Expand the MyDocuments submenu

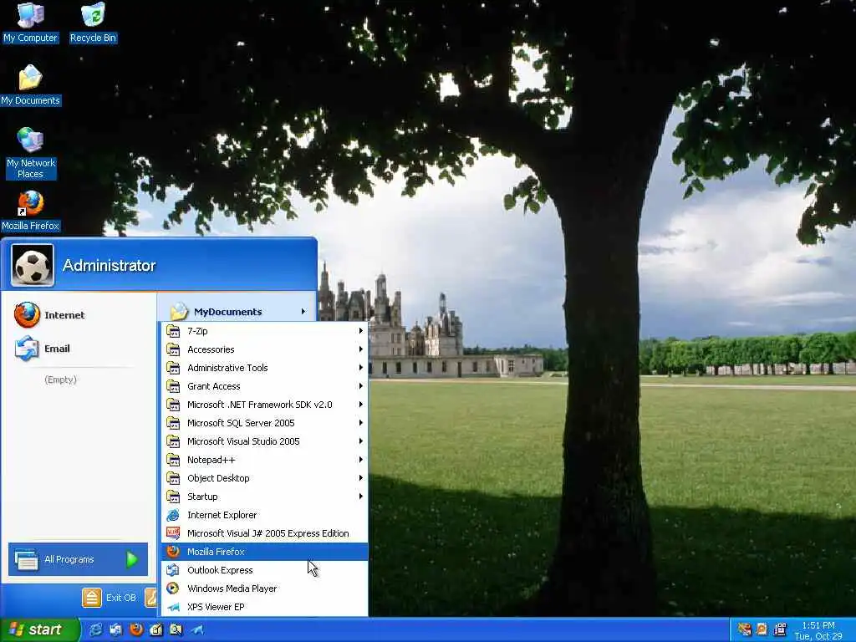(237, 312)
